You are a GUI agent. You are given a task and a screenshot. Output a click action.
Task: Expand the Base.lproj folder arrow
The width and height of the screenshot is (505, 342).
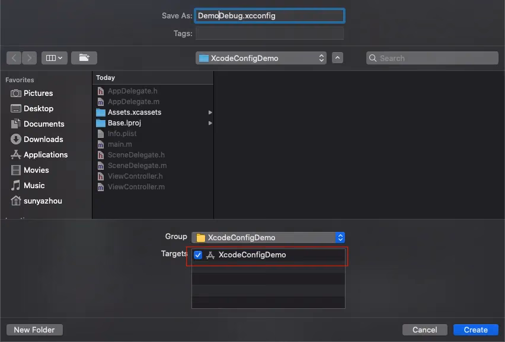pos(210,123)
